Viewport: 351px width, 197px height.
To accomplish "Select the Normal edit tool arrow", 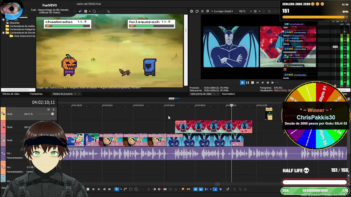I will click(117, 189).
